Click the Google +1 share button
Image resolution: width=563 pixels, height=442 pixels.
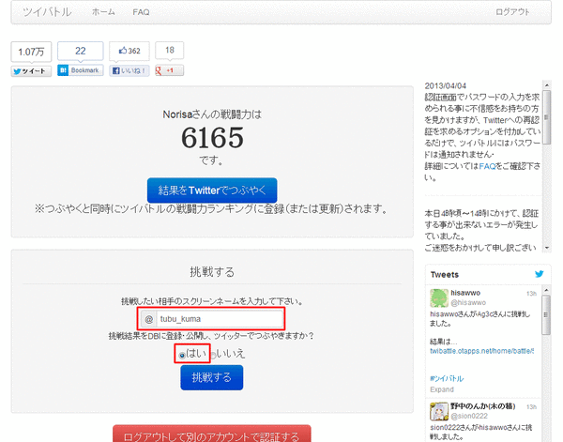[x=169, y=70]
